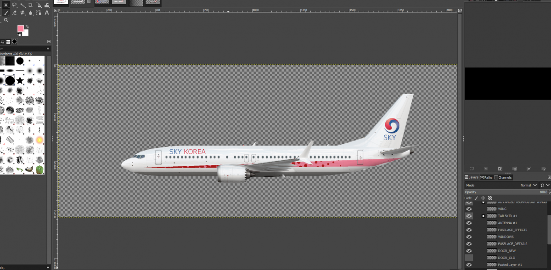Select the Warp Transform tool

coord(47,5)
